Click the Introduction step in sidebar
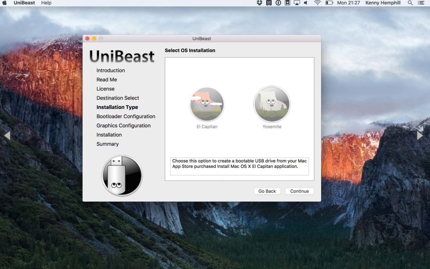Viewport: 430px width, 269px height. coord(111,70)
